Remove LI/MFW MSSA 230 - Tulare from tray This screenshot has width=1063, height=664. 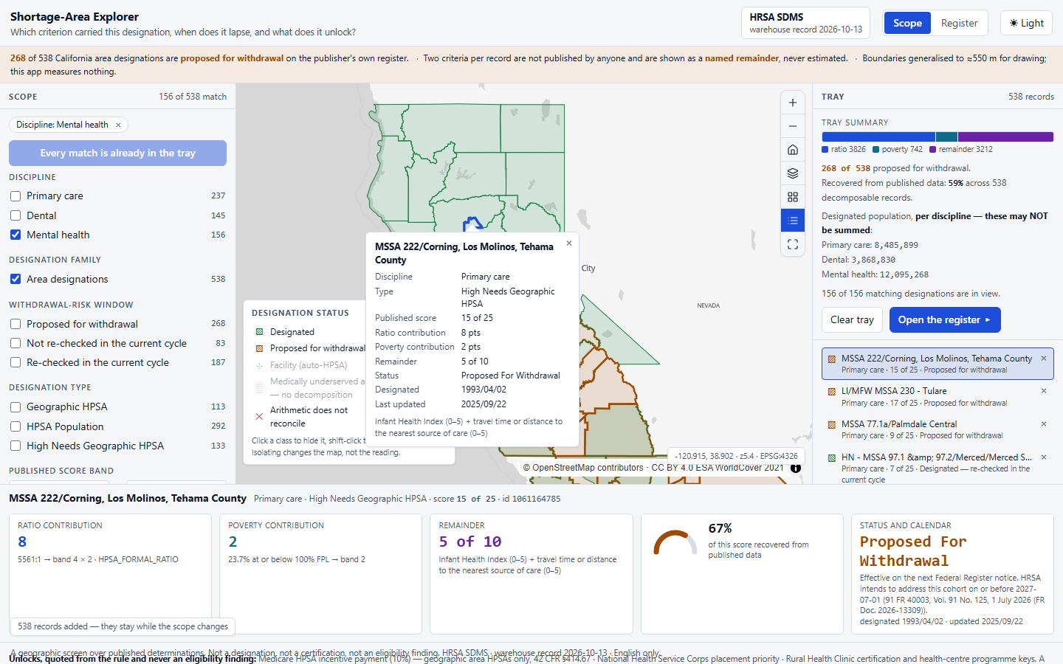(x=1044, y=391)
